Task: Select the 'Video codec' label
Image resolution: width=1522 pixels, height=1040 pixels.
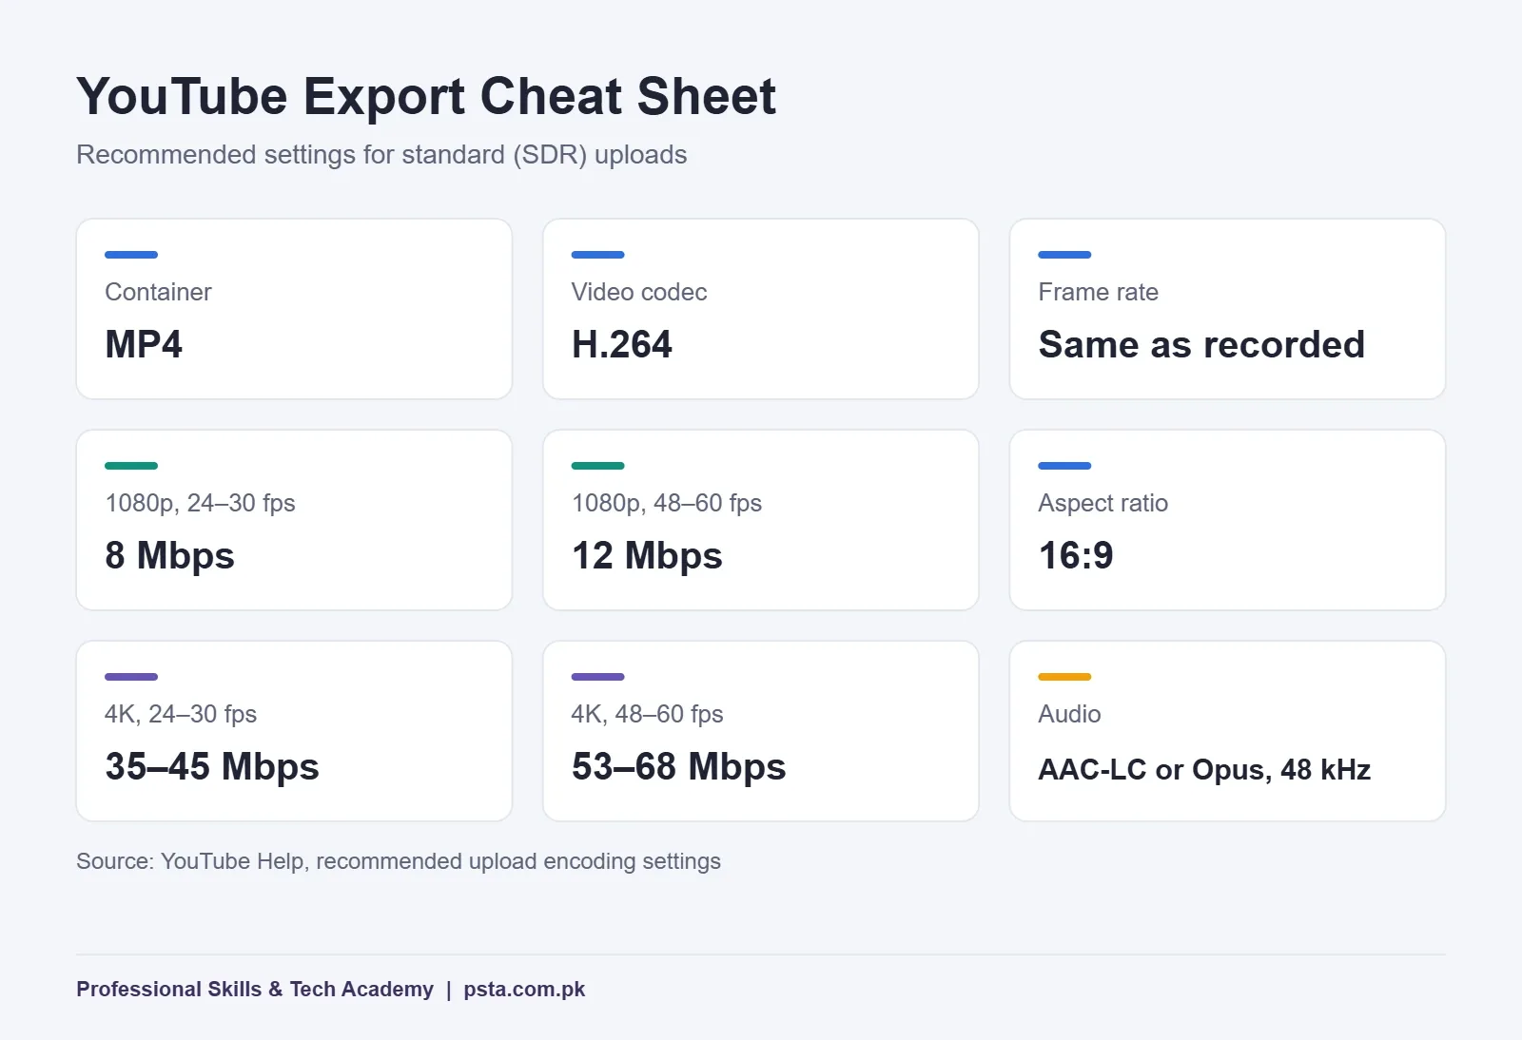Action: [639, 292]
